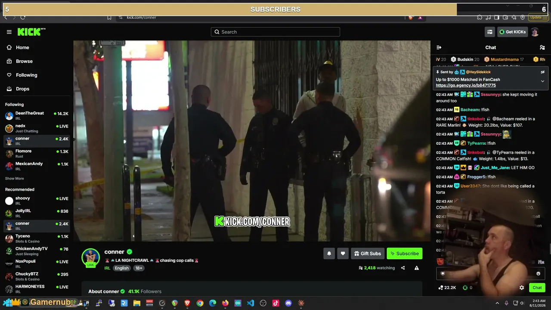Open Brave browser from taskbar
Screen dimensions: 551x310
pos(187,303)
